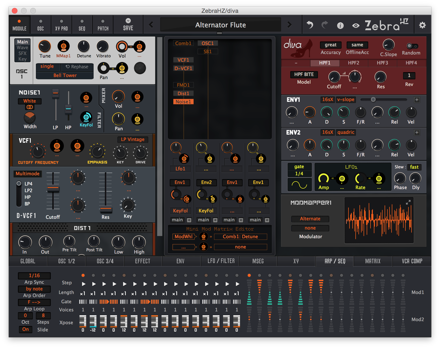
Task: Click the Noise1 link rings icon
Action: click(30, 107)
